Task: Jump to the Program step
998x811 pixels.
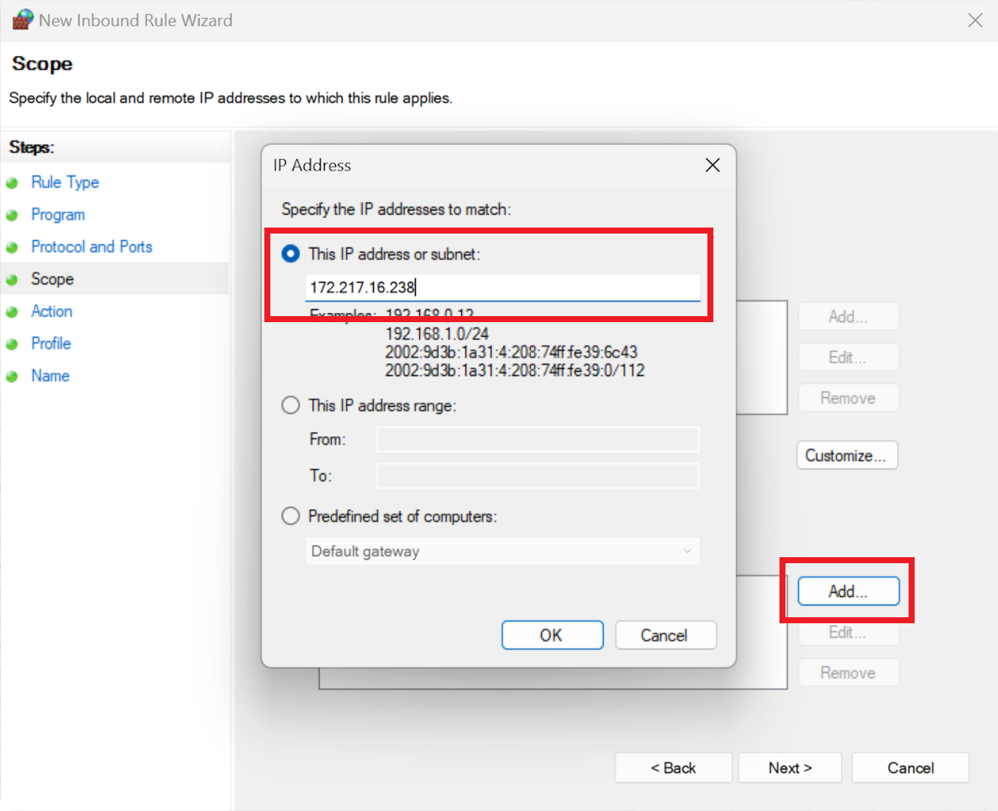Action: (x=58, y=215)
